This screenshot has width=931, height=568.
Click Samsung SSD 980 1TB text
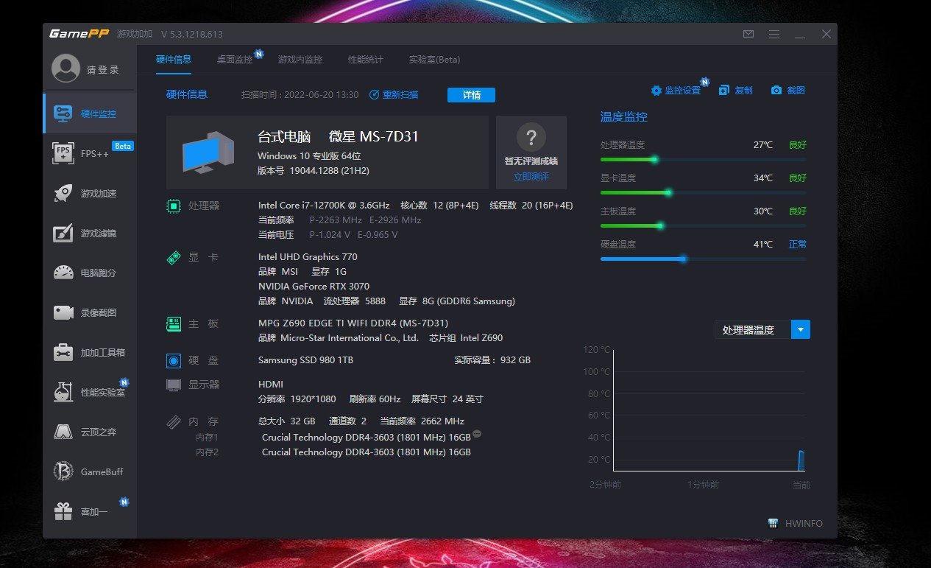(305, 360)
